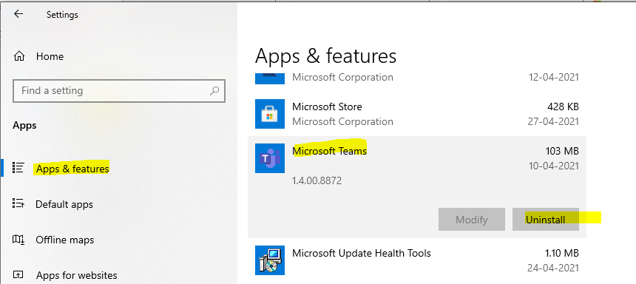
Task: Click the Uninstall button for Microsoft Teams
Action: pos(546,220)
